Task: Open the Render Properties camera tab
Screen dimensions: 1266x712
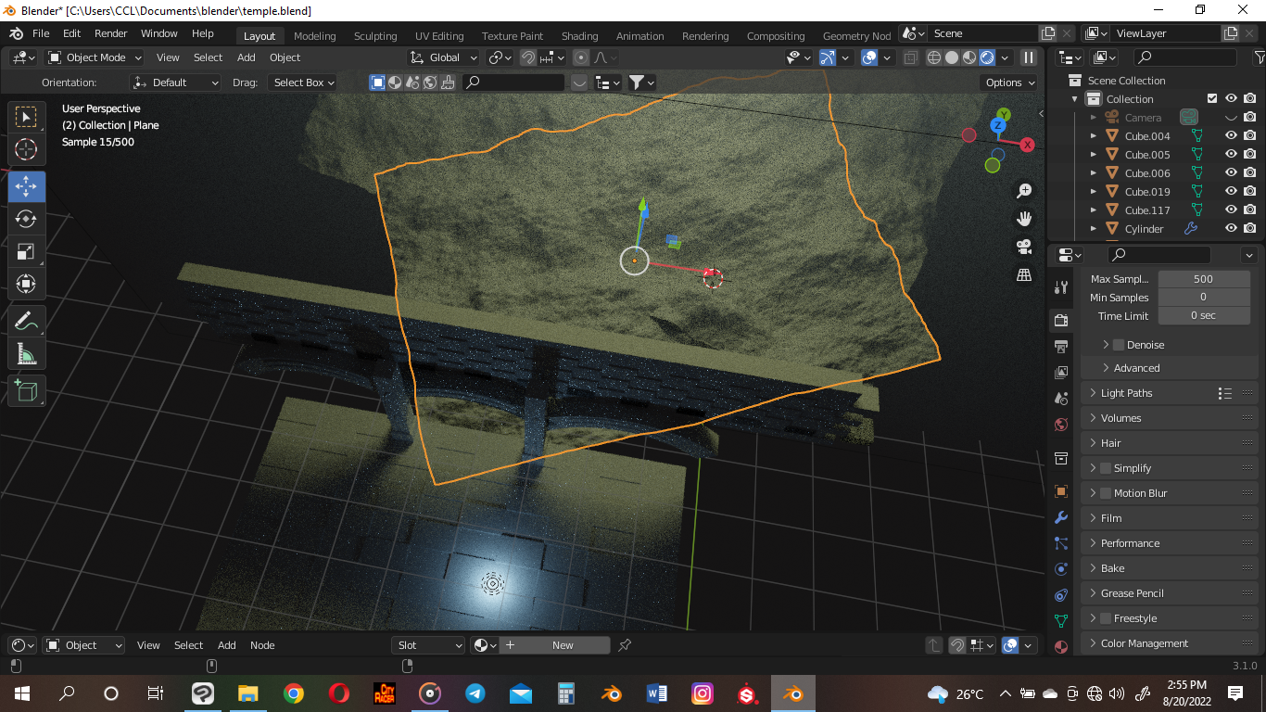Action: coord(1061,320)
